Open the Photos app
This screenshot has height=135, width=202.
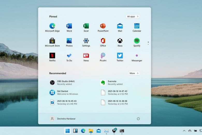pyautogui.click(x=69, y=42)
